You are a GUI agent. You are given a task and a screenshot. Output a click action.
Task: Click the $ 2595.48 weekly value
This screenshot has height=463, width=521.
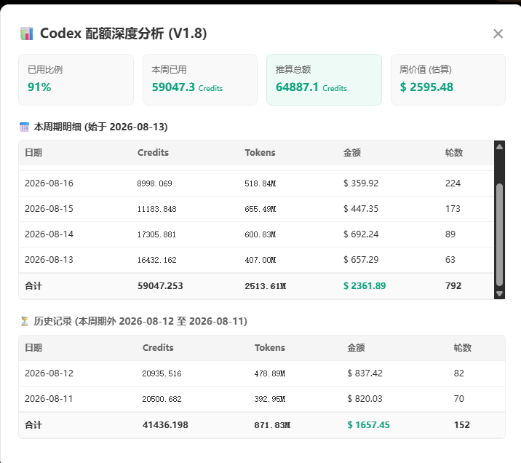pyautogui.click(x=426, y=87)
